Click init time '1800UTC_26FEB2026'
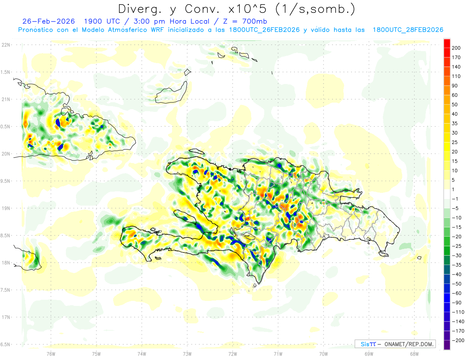 pos(264,30)
